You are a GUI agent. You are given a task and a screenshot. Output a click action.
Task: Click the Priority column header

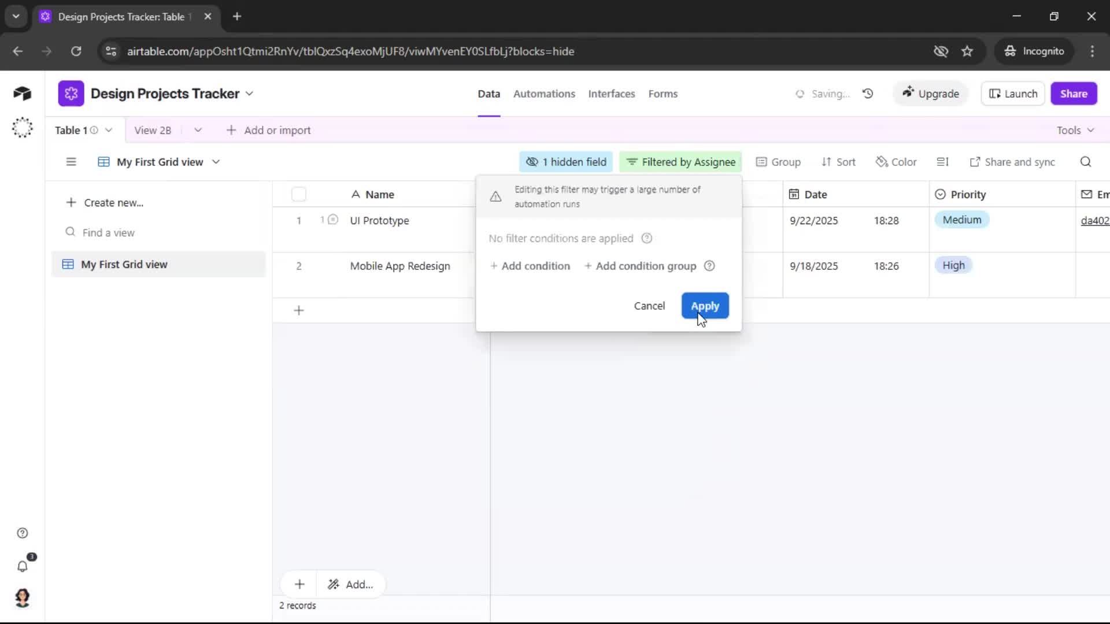point(1002,195)
